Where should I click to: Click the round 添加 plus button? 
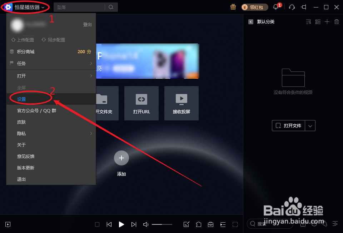point(121,158)
